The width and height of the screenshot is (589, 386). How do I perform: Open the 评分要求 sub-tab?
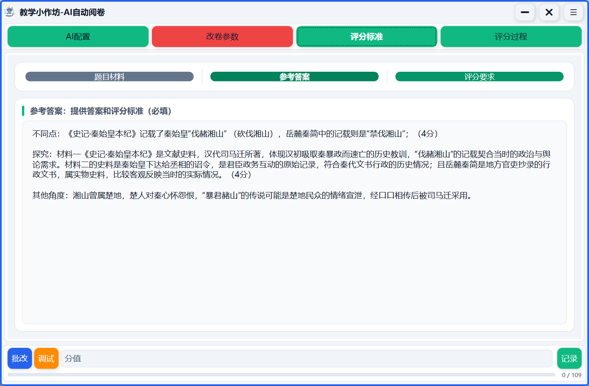479,77
